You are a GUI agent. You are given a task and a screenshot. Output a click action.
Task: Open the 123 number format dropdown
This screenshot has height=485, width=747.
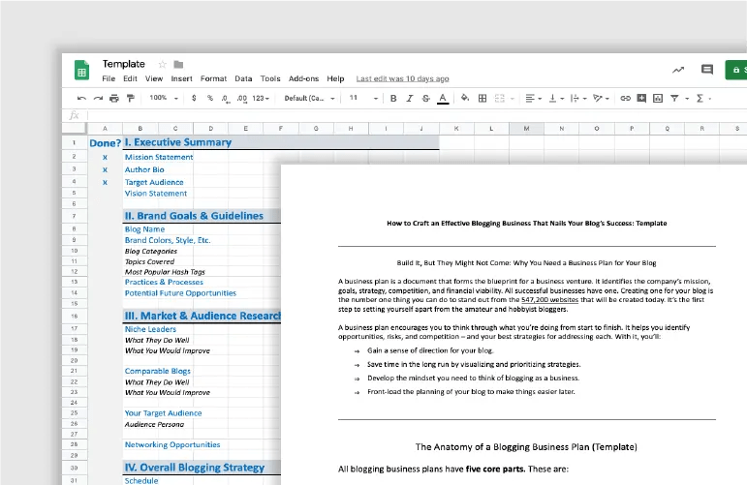[x=261, y=98]
